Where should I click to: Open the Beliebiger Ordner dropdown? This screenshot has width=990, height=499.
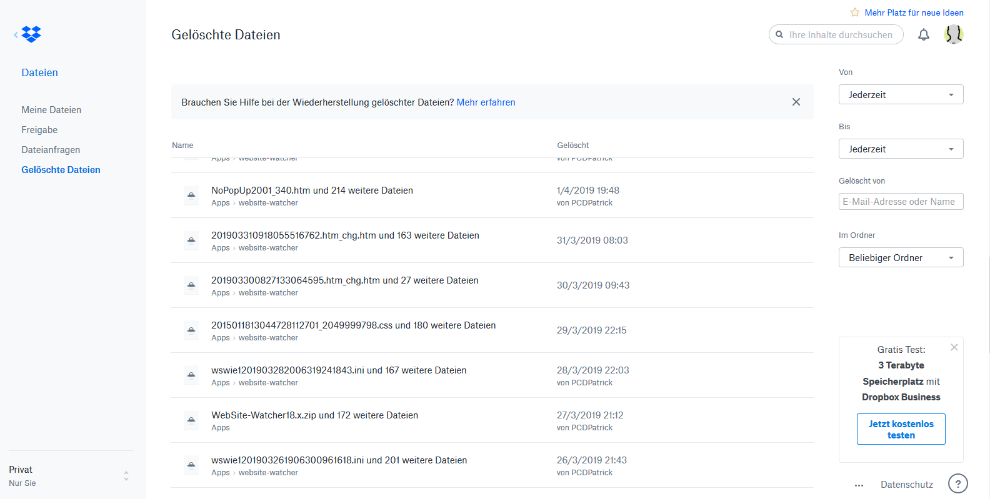pos(901,258)
